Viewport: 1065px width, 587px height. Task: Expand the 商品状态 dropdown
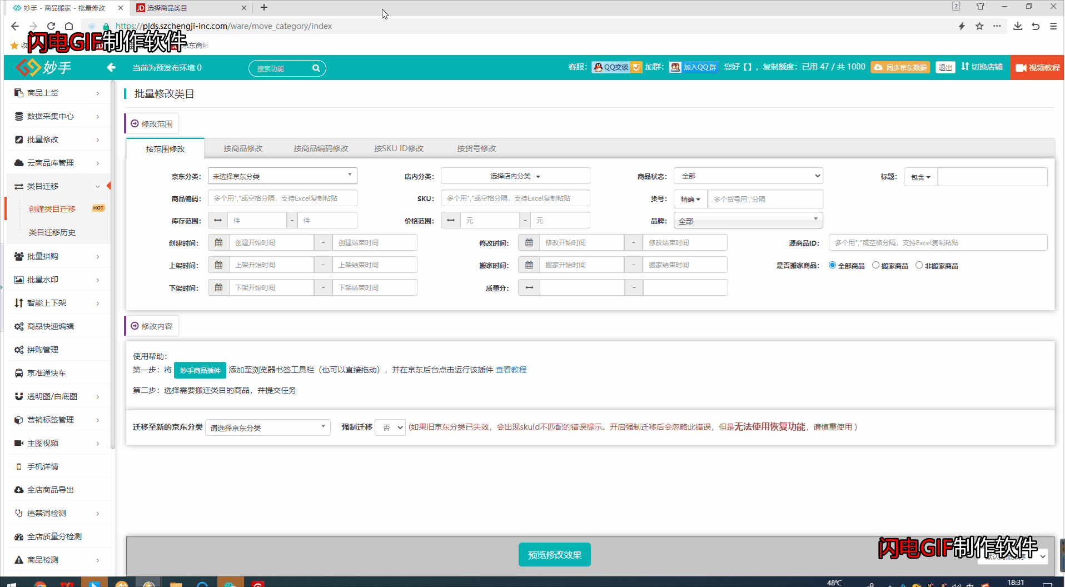click(x=748, y=176)
